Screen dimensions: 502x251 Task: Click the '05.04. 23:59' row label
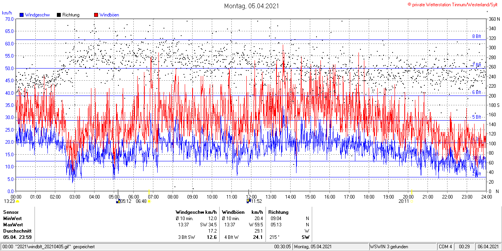coord(17,237)
